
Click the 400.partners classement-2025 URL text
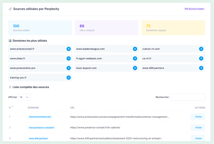[x=116, y=138]
